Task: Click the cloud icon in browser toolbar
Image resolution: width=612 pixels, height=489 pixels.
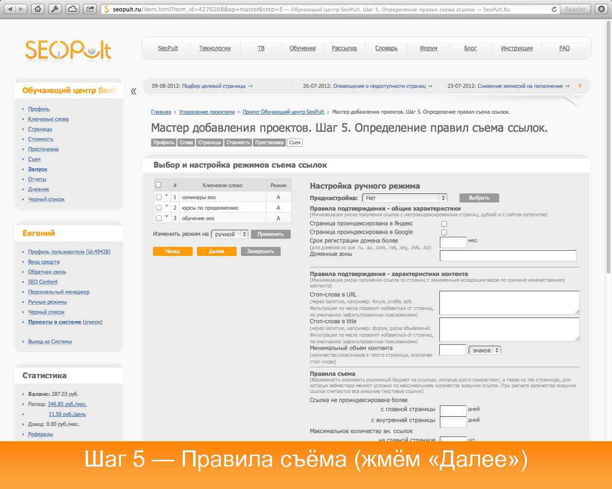Action: click(73, 8)
